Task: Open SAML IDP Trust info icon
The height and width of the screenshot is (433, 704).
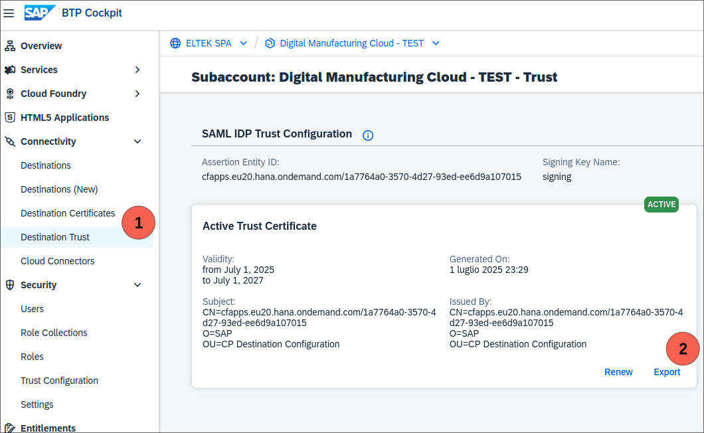Action: point(368,135)
